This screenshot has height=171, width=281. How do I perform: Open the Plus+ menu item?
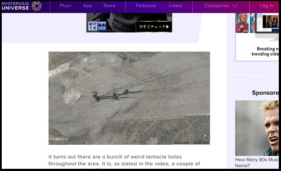(66, 6)
